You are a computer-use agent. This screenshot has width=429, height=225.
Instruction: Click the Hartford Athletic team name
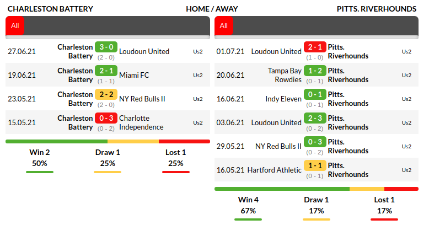point(275,170)
